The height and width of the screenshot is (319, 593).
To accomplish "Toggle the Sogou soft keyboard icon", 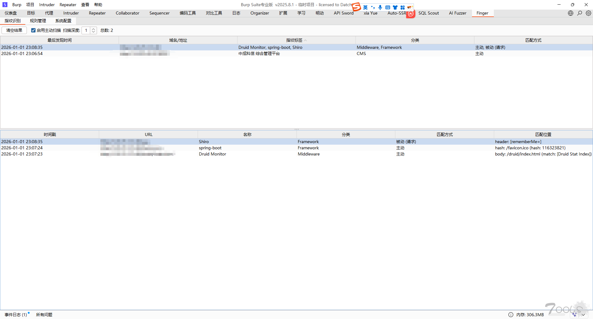I will (388, 7).
